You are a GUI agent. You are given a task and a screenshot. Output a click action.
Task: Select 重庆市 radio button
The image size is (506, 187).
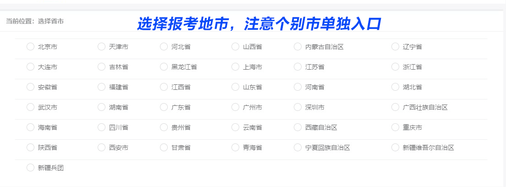pyautogui.click(x=396, y=127)
